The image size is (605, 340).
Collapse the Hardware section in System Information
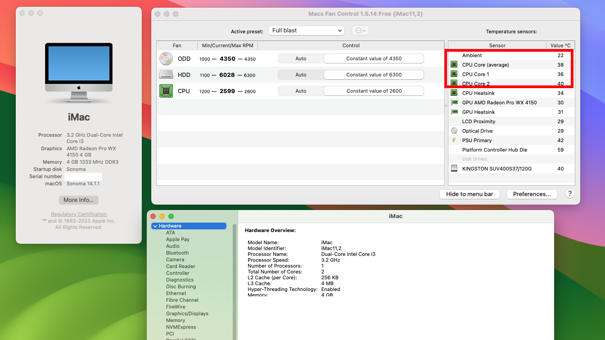pos(155,226)
